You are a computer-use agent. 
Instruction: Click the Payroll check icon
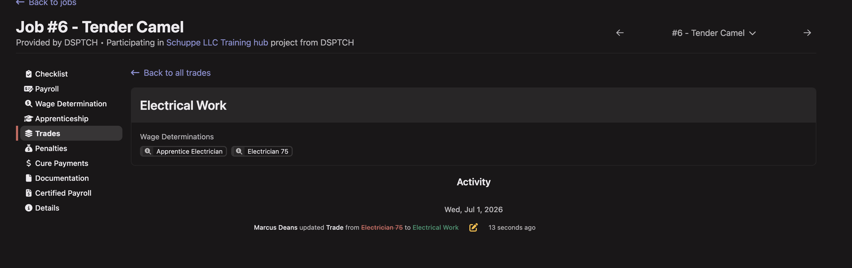pyautogui.click(x=28, y=89)
